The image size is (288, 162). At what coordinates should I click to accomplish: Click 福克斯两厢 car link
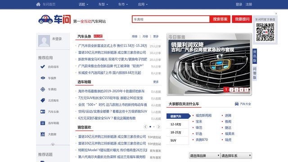click(203, 115)
